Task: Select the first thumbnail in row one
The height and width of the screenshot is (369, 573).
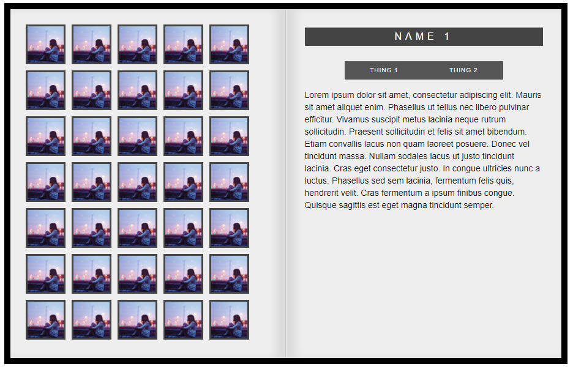Action: (x=46, y=44)
